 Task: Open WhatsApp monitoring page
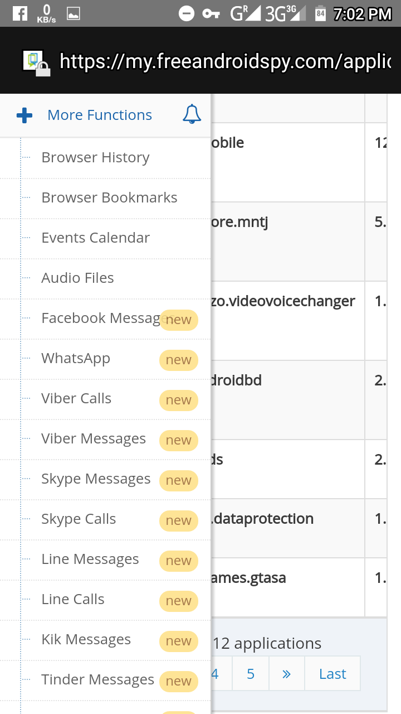[76, 359]
